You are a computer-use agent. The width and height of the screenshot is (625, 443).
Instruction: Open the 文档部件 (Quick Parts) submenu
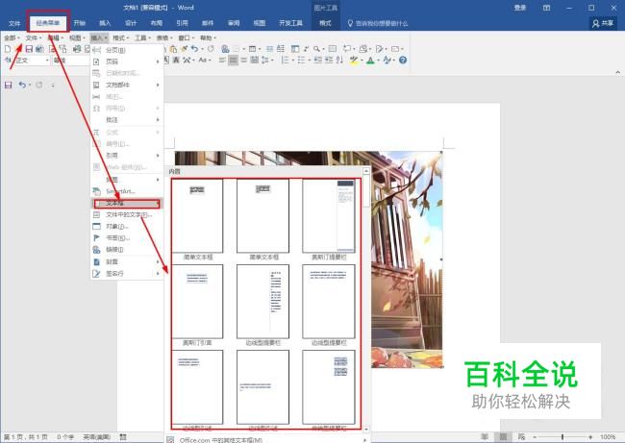pos(127,85)
